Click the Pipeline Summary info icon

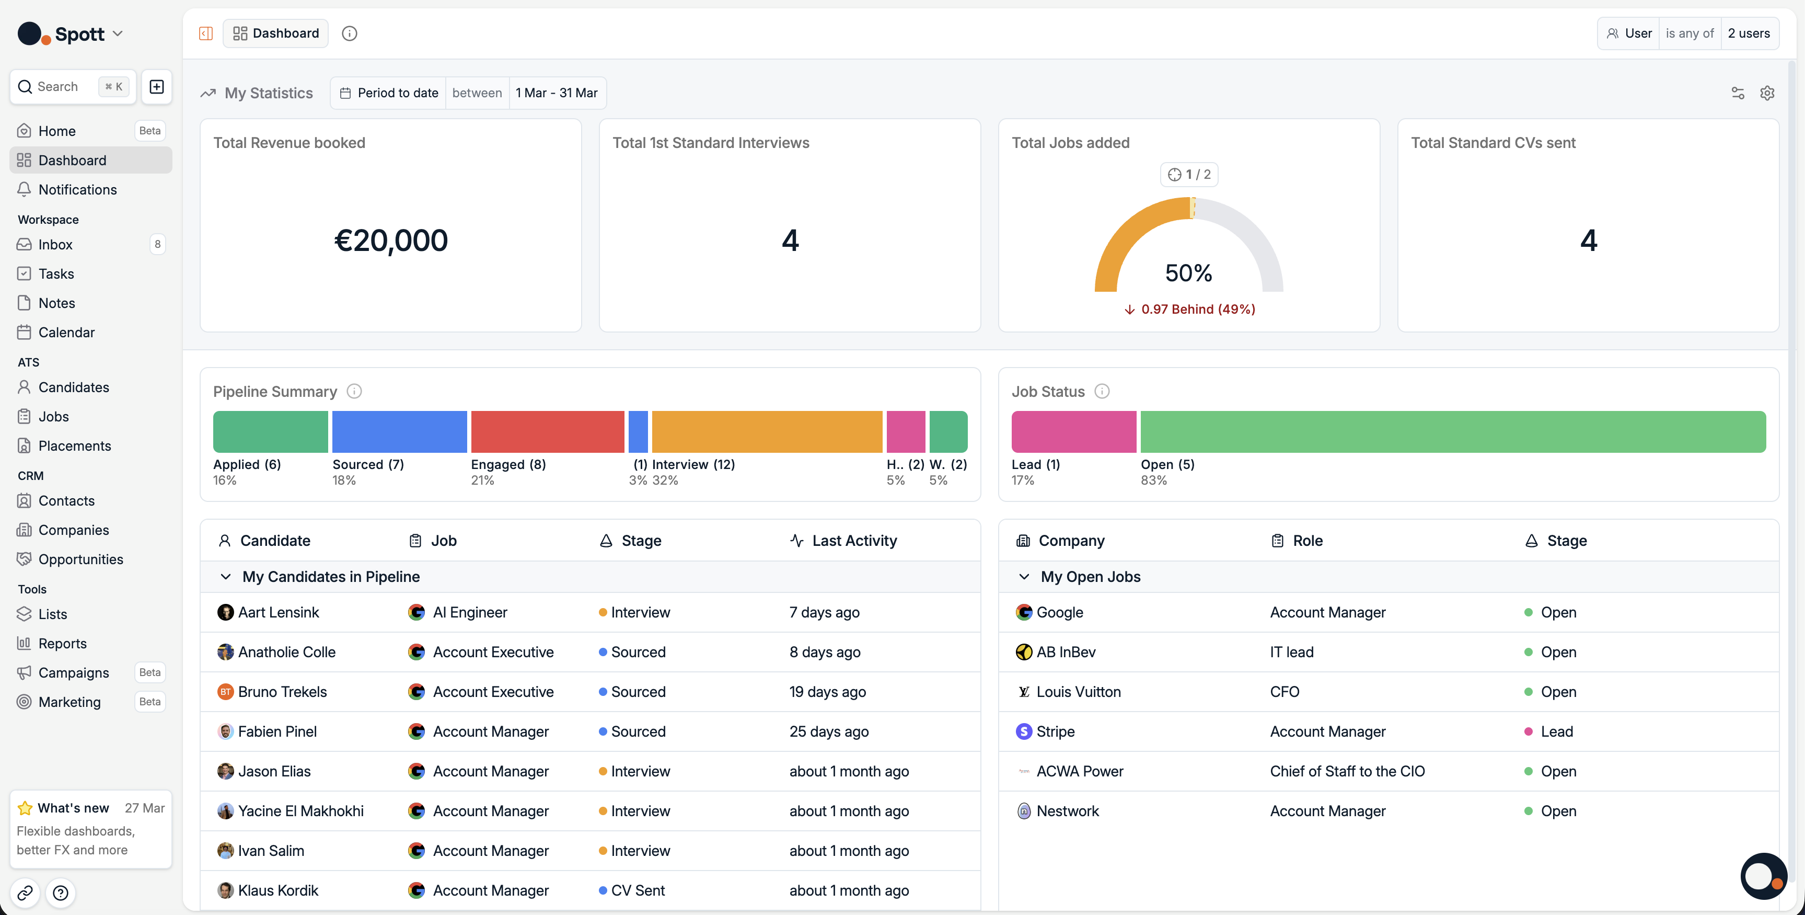coord(354,391)
